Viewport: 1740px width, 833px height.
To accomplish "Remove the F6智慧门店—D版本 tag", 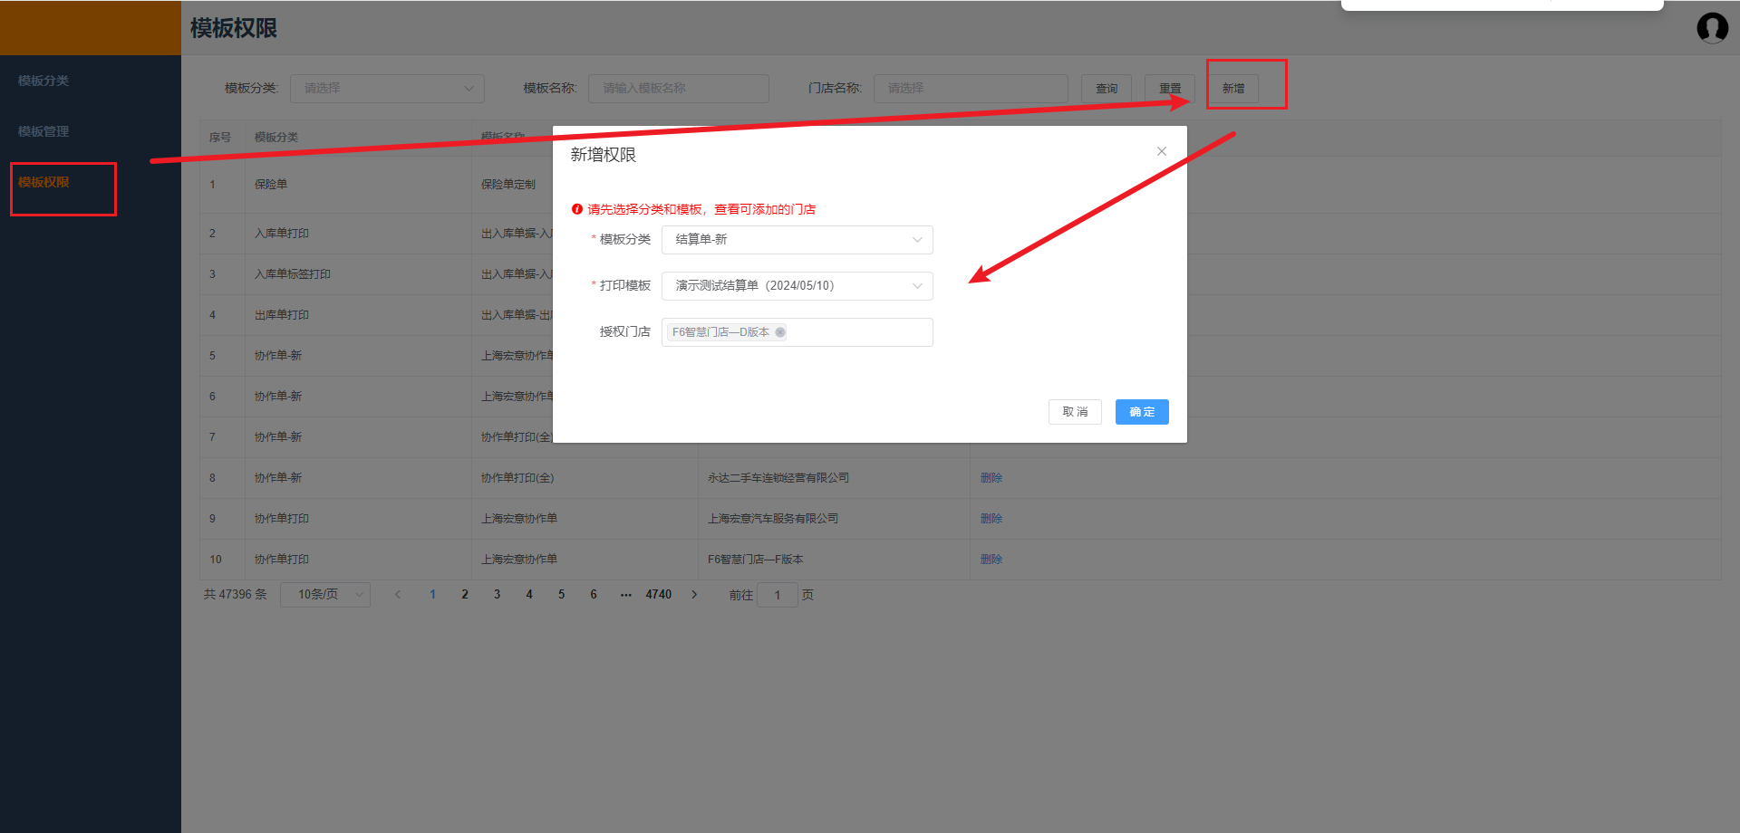I will [780, 332].
